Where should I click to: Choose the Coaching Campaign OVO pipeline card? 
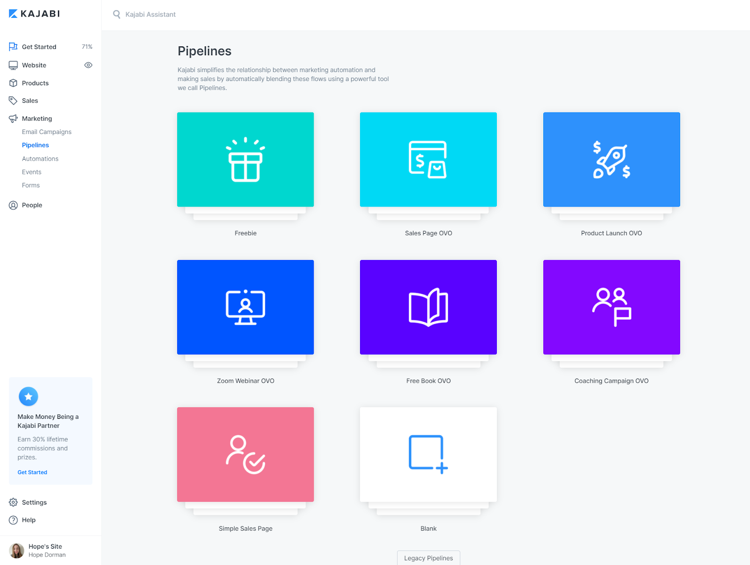tap(612, 307)
